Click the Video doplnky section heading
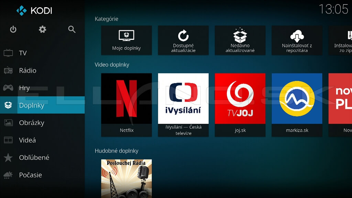This screenshot has width=352, height=198. [112, 65]
